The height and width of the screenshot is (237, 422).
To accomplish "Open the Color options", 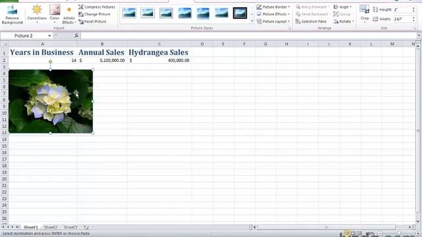I will click(55, 14).
